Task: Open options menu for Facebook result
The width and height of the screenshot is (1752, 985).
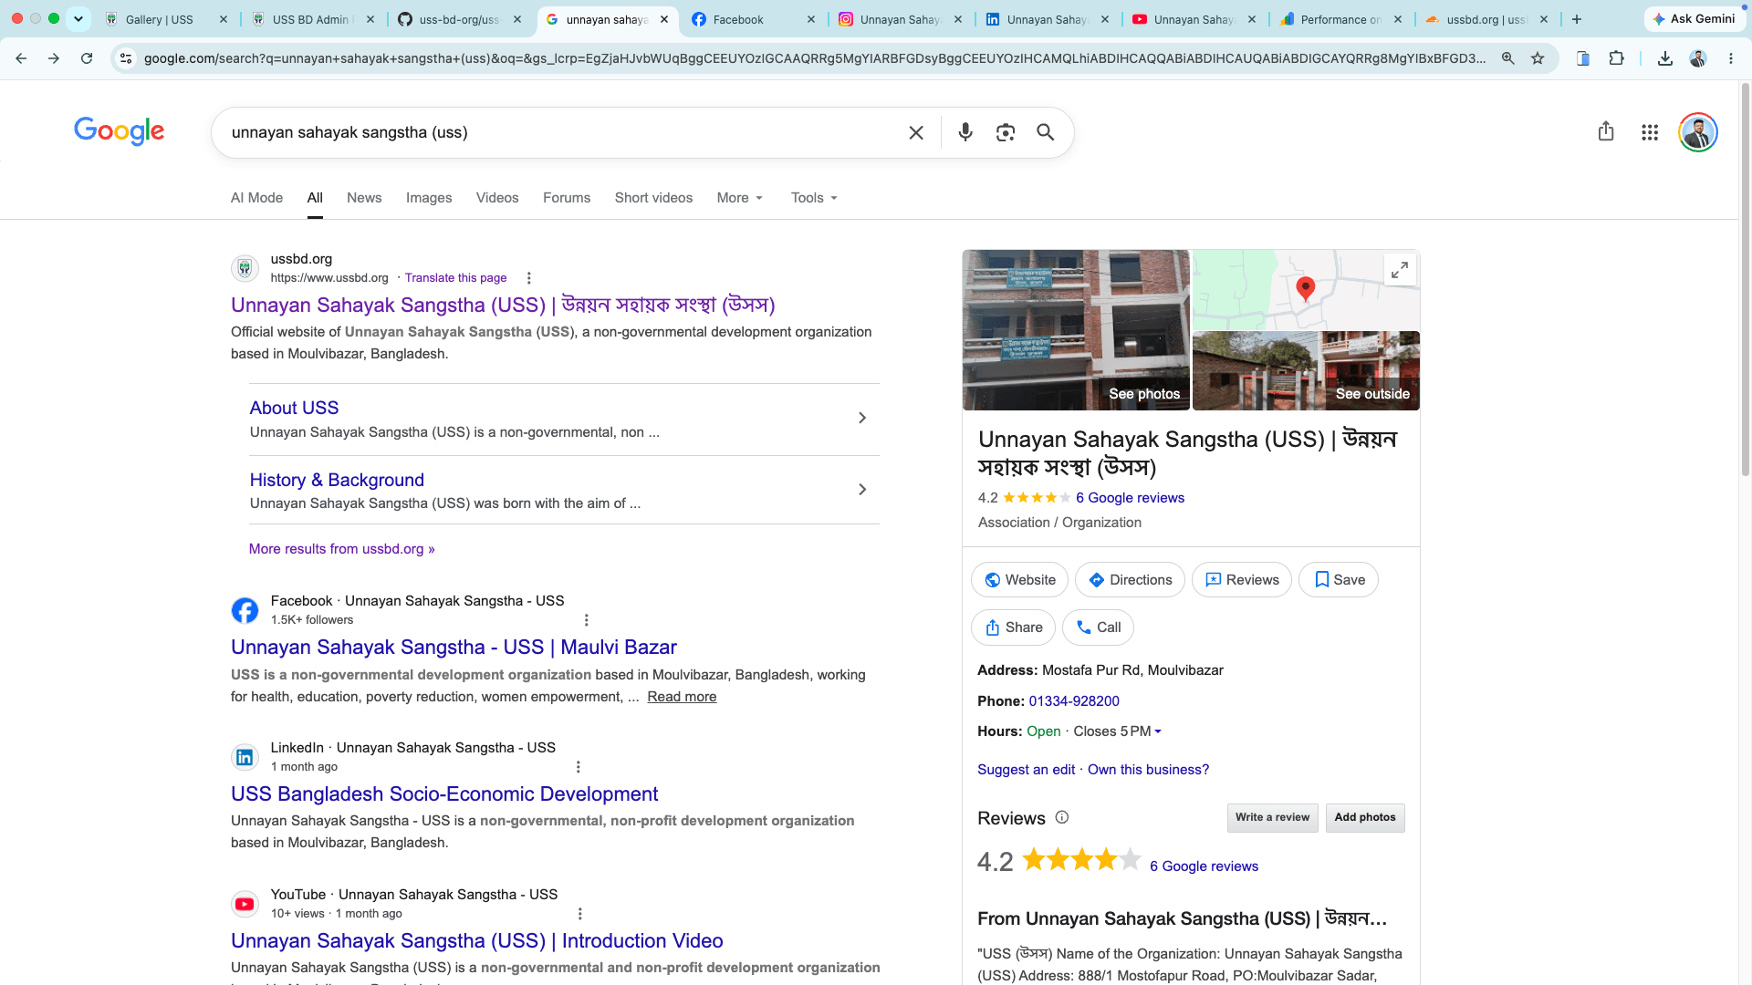Action: [587, 620]
